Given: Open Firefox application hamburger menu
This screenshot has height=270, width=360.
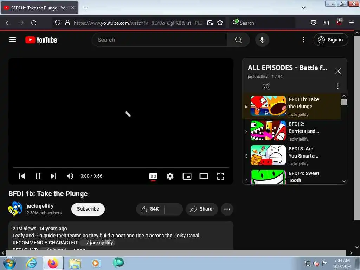Looking at the screenshot, I should click(352, 22).
